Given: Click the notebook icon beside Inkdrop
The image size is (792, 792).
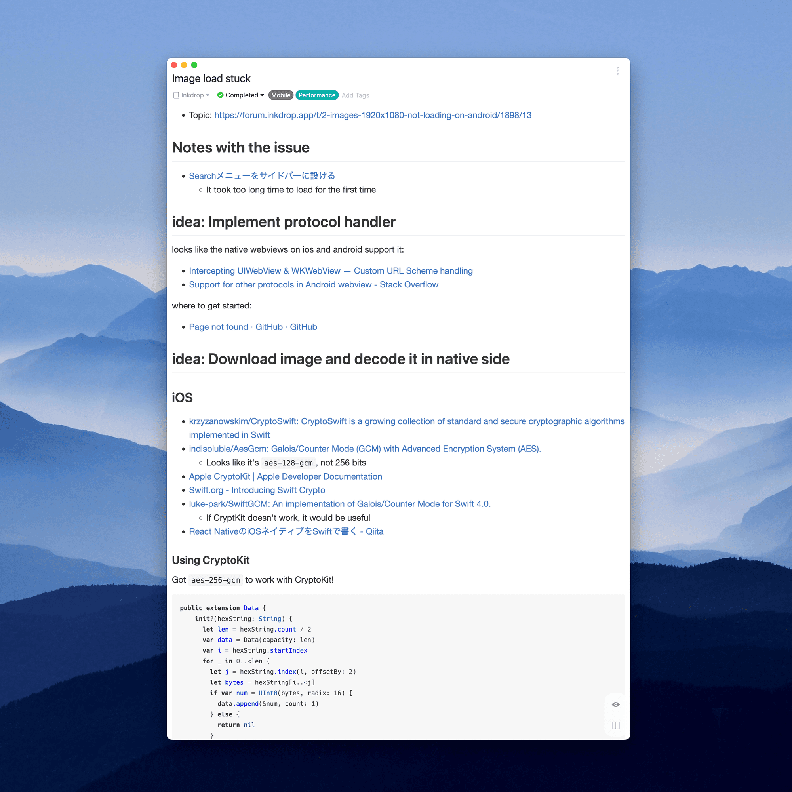Looking at the screenshot, I should [175, 95].
